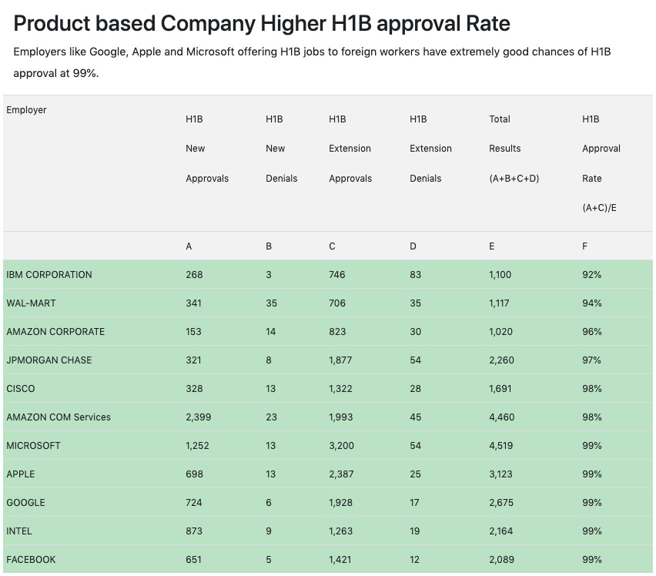Select Cisco's new approvals value "328"
This screenshot has width=656, height=576.
click(194, 389)
